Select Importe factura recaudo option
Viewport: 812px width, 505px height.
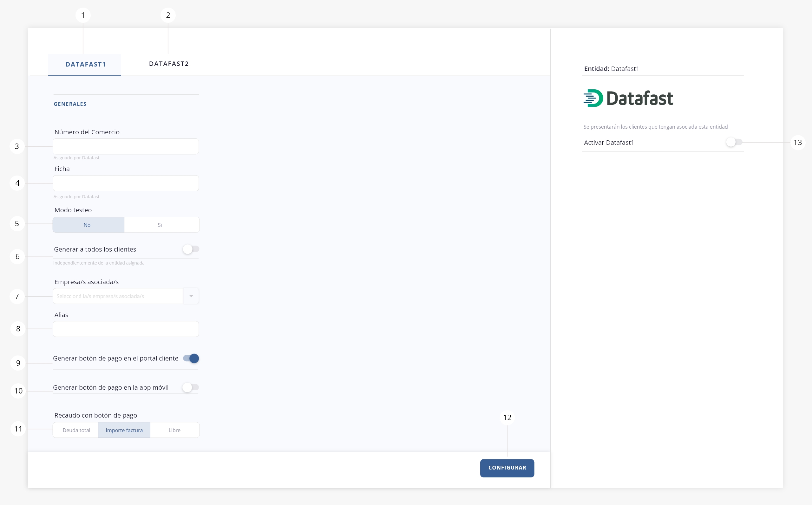pyautogui.click(x=124, y=430)
